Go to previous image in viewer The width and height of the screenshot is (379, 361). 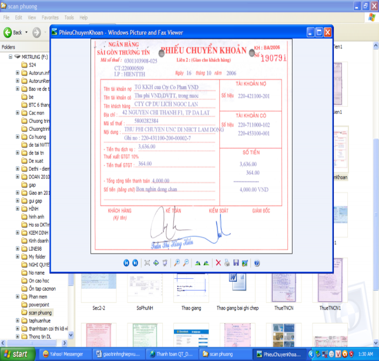126,263
